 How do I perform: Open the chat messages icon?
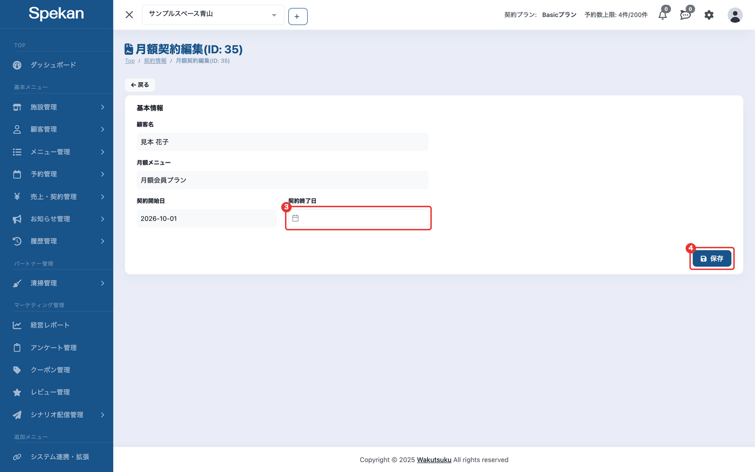(x=686, y=15)
